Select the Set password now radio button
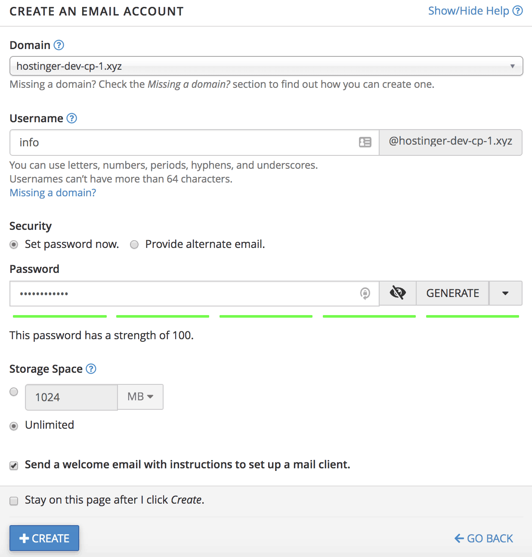Image resolution: width=532 pixels, height=557 pixels. (14, 244)
